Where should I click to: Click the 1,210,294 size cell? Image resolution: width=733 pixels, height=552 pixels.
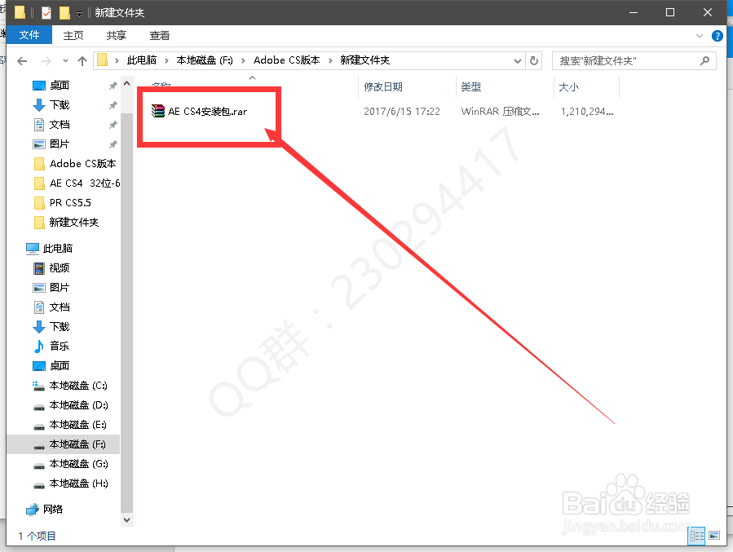[587, 111]
